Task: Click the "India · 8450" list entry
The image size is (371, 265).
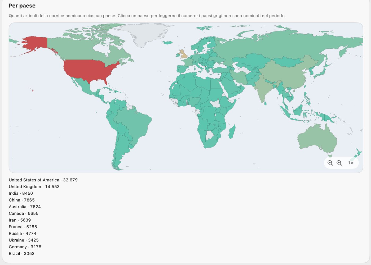Action: tap(21, 193)
